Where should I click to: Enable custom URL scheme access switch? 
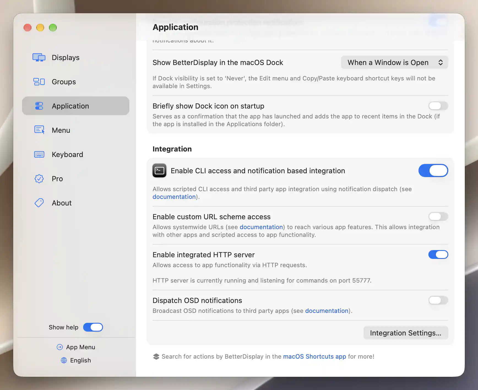tap(438, 216)
